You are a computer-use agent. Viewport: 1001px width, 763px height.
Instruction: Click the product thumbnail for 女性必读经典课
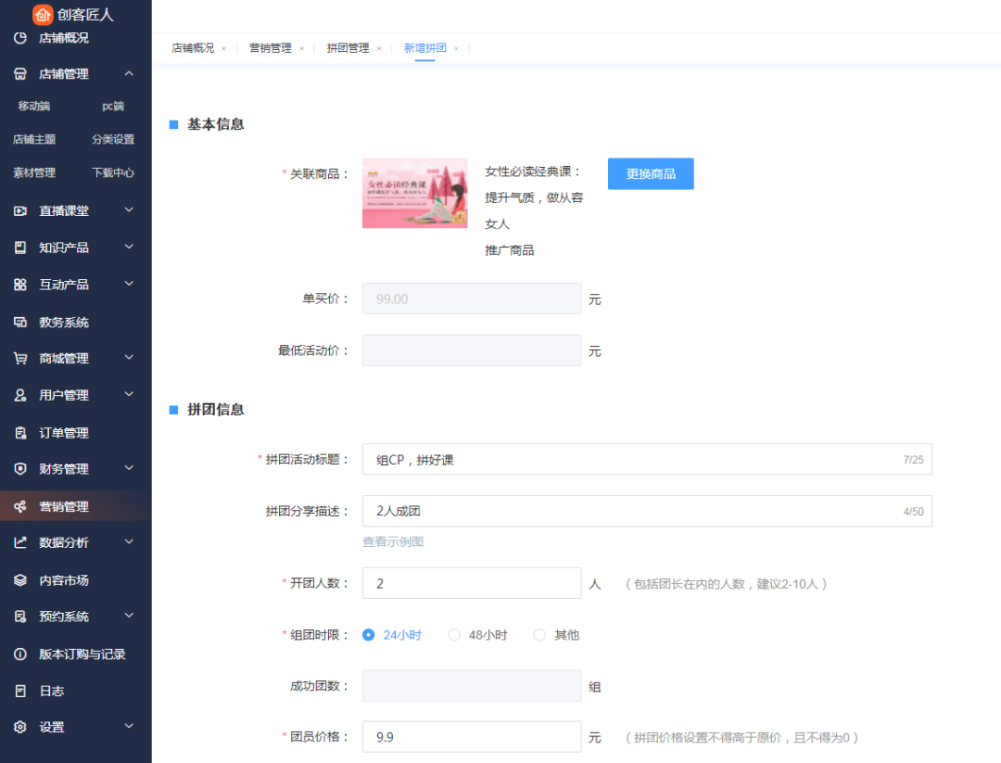(x=414, y=194)
